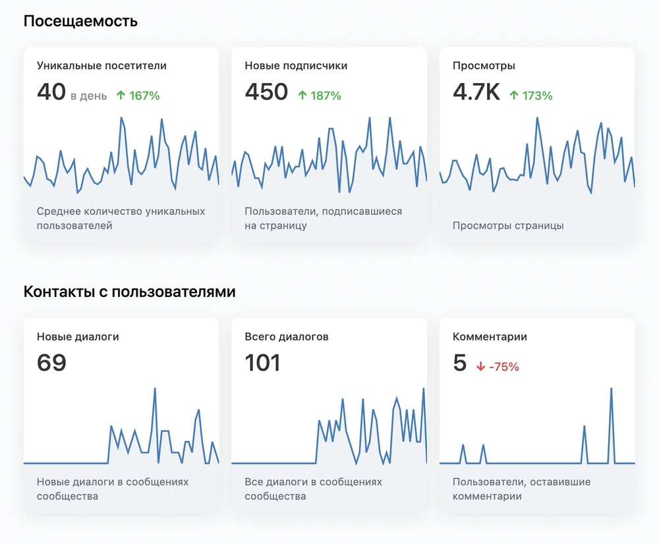
Task: Select the '101' total dialogs value
Action: click(263, 362)
